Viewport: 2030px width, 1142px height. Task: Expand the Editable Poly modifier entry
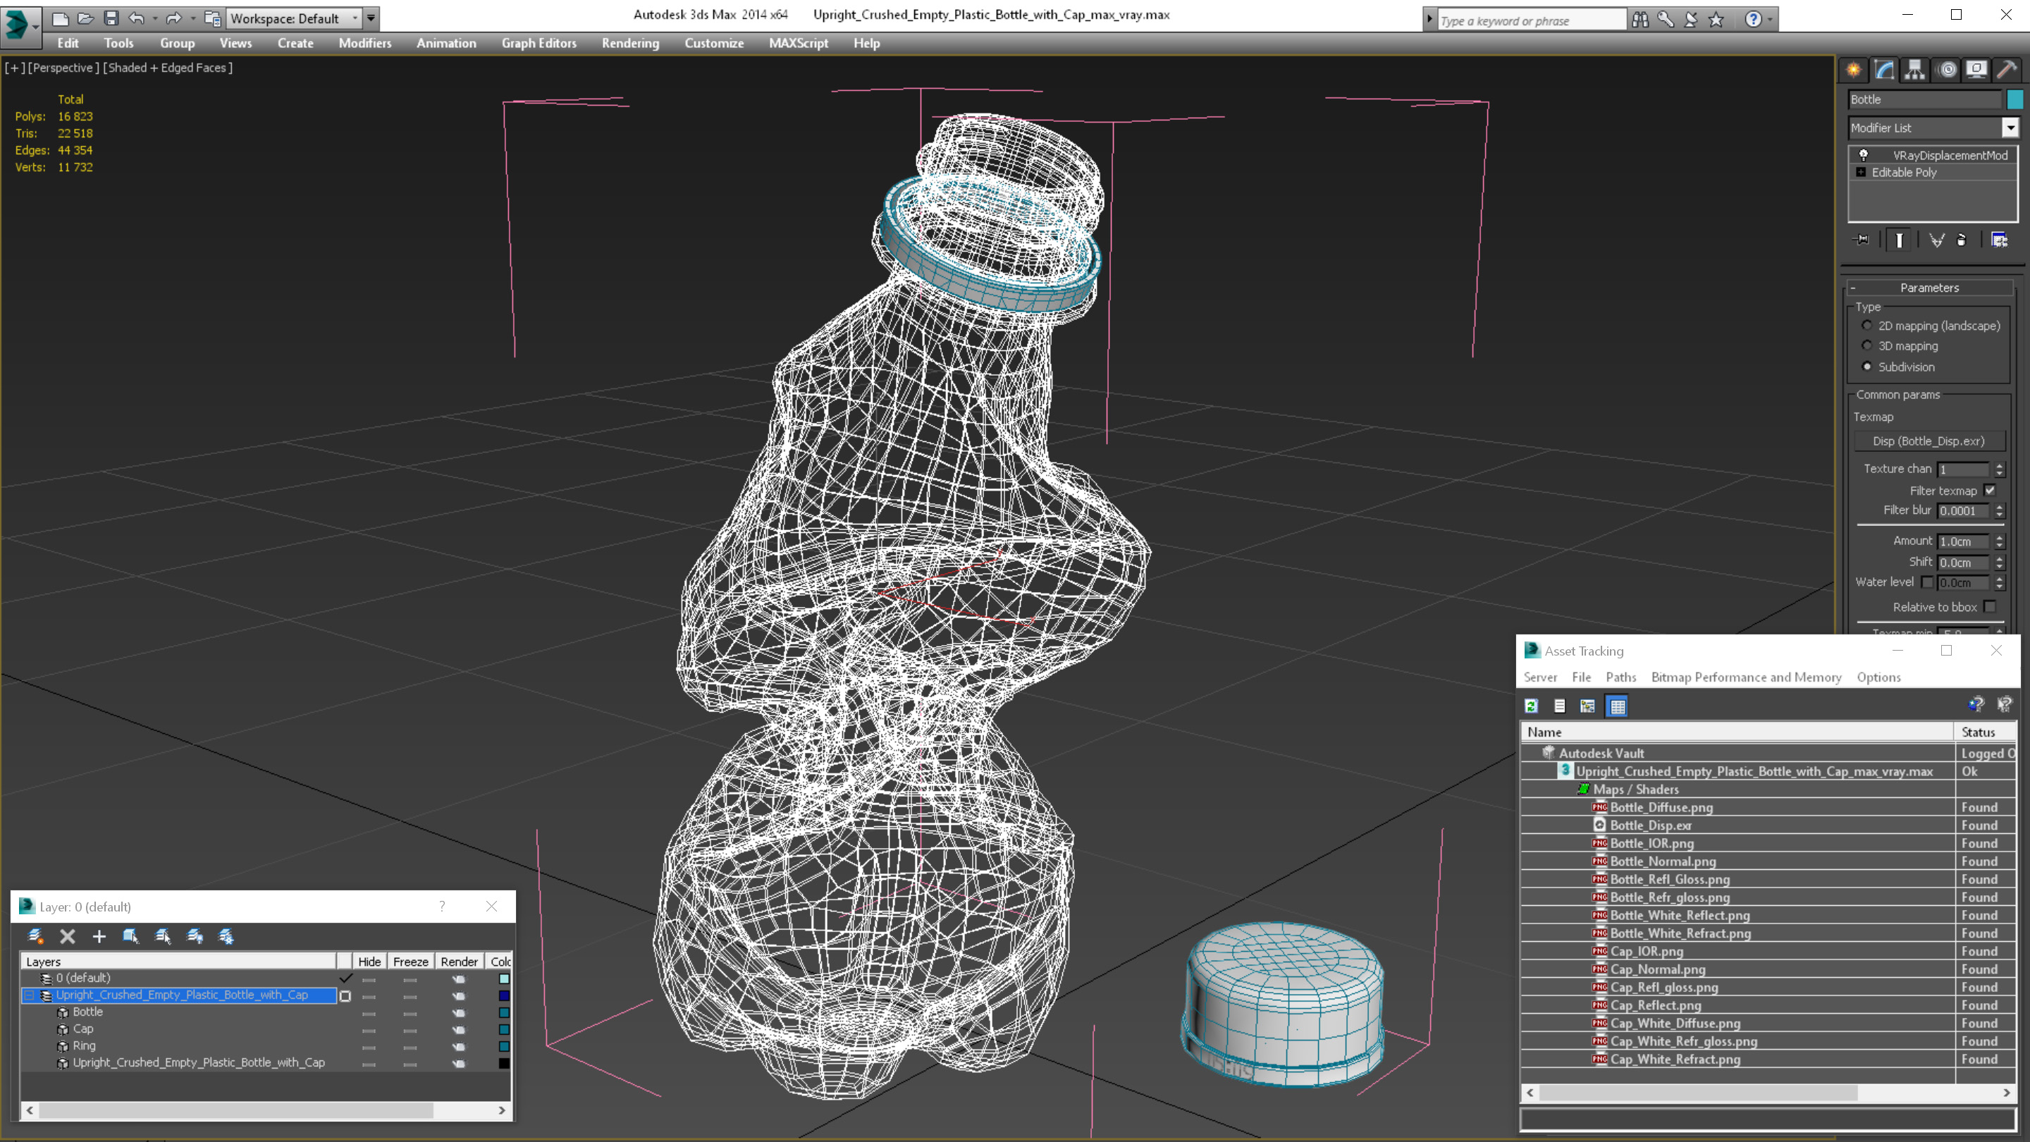point(1861,173)
